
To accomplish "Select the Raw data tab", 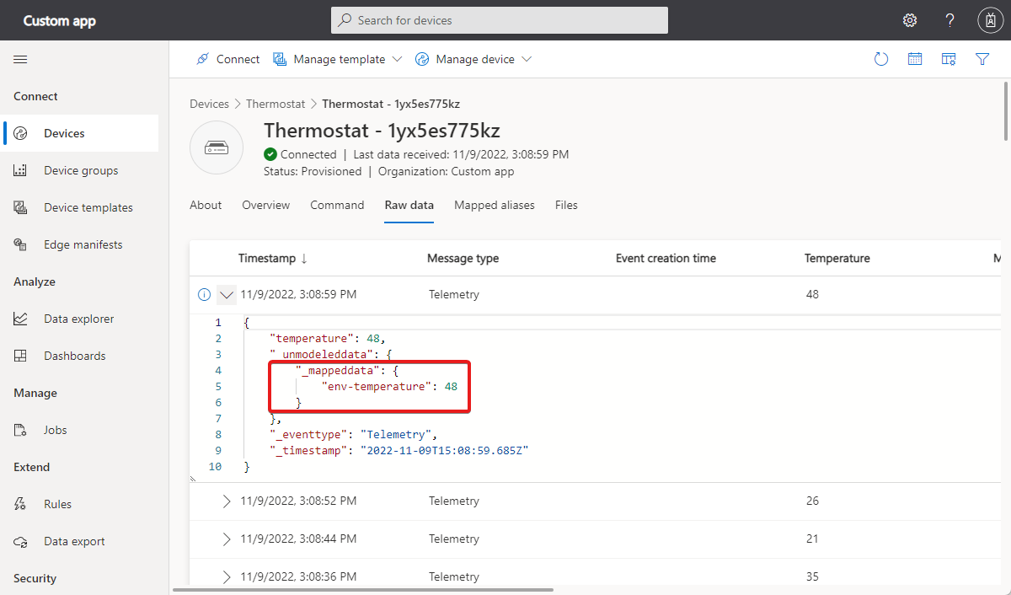I will [x=409, y=205].
